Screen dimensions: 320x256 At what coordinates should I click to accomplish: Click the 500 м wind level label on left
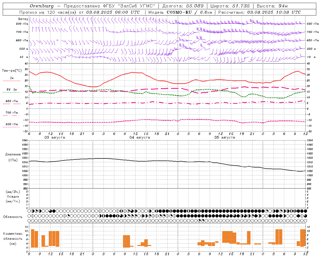[x=24, y=49]
